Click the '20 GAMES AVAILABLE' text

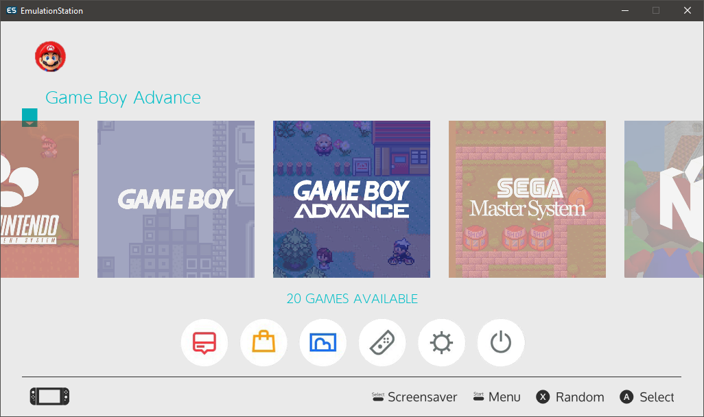352,298
